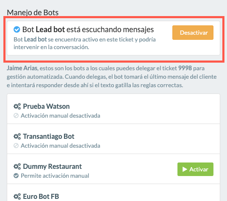Click the disabled circle icon under Prueba Watson
Viewport: 227px width, 201px height.
click(16, 116)
